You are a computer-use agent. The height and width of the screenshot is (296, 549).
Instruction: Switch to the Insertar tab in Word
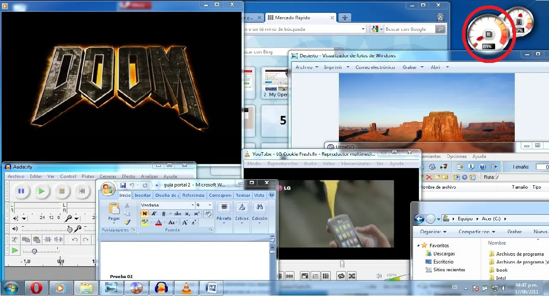(142, 195)
